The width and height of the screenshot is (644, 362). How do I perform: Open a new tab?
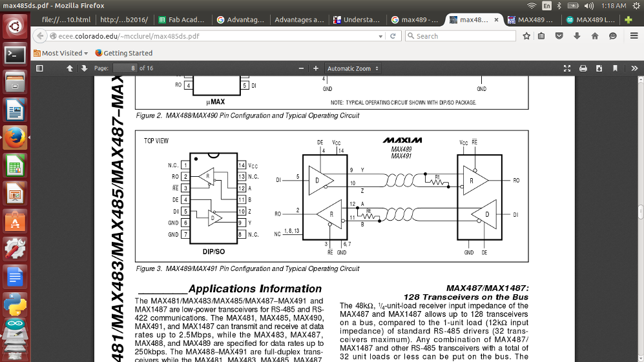628,20
